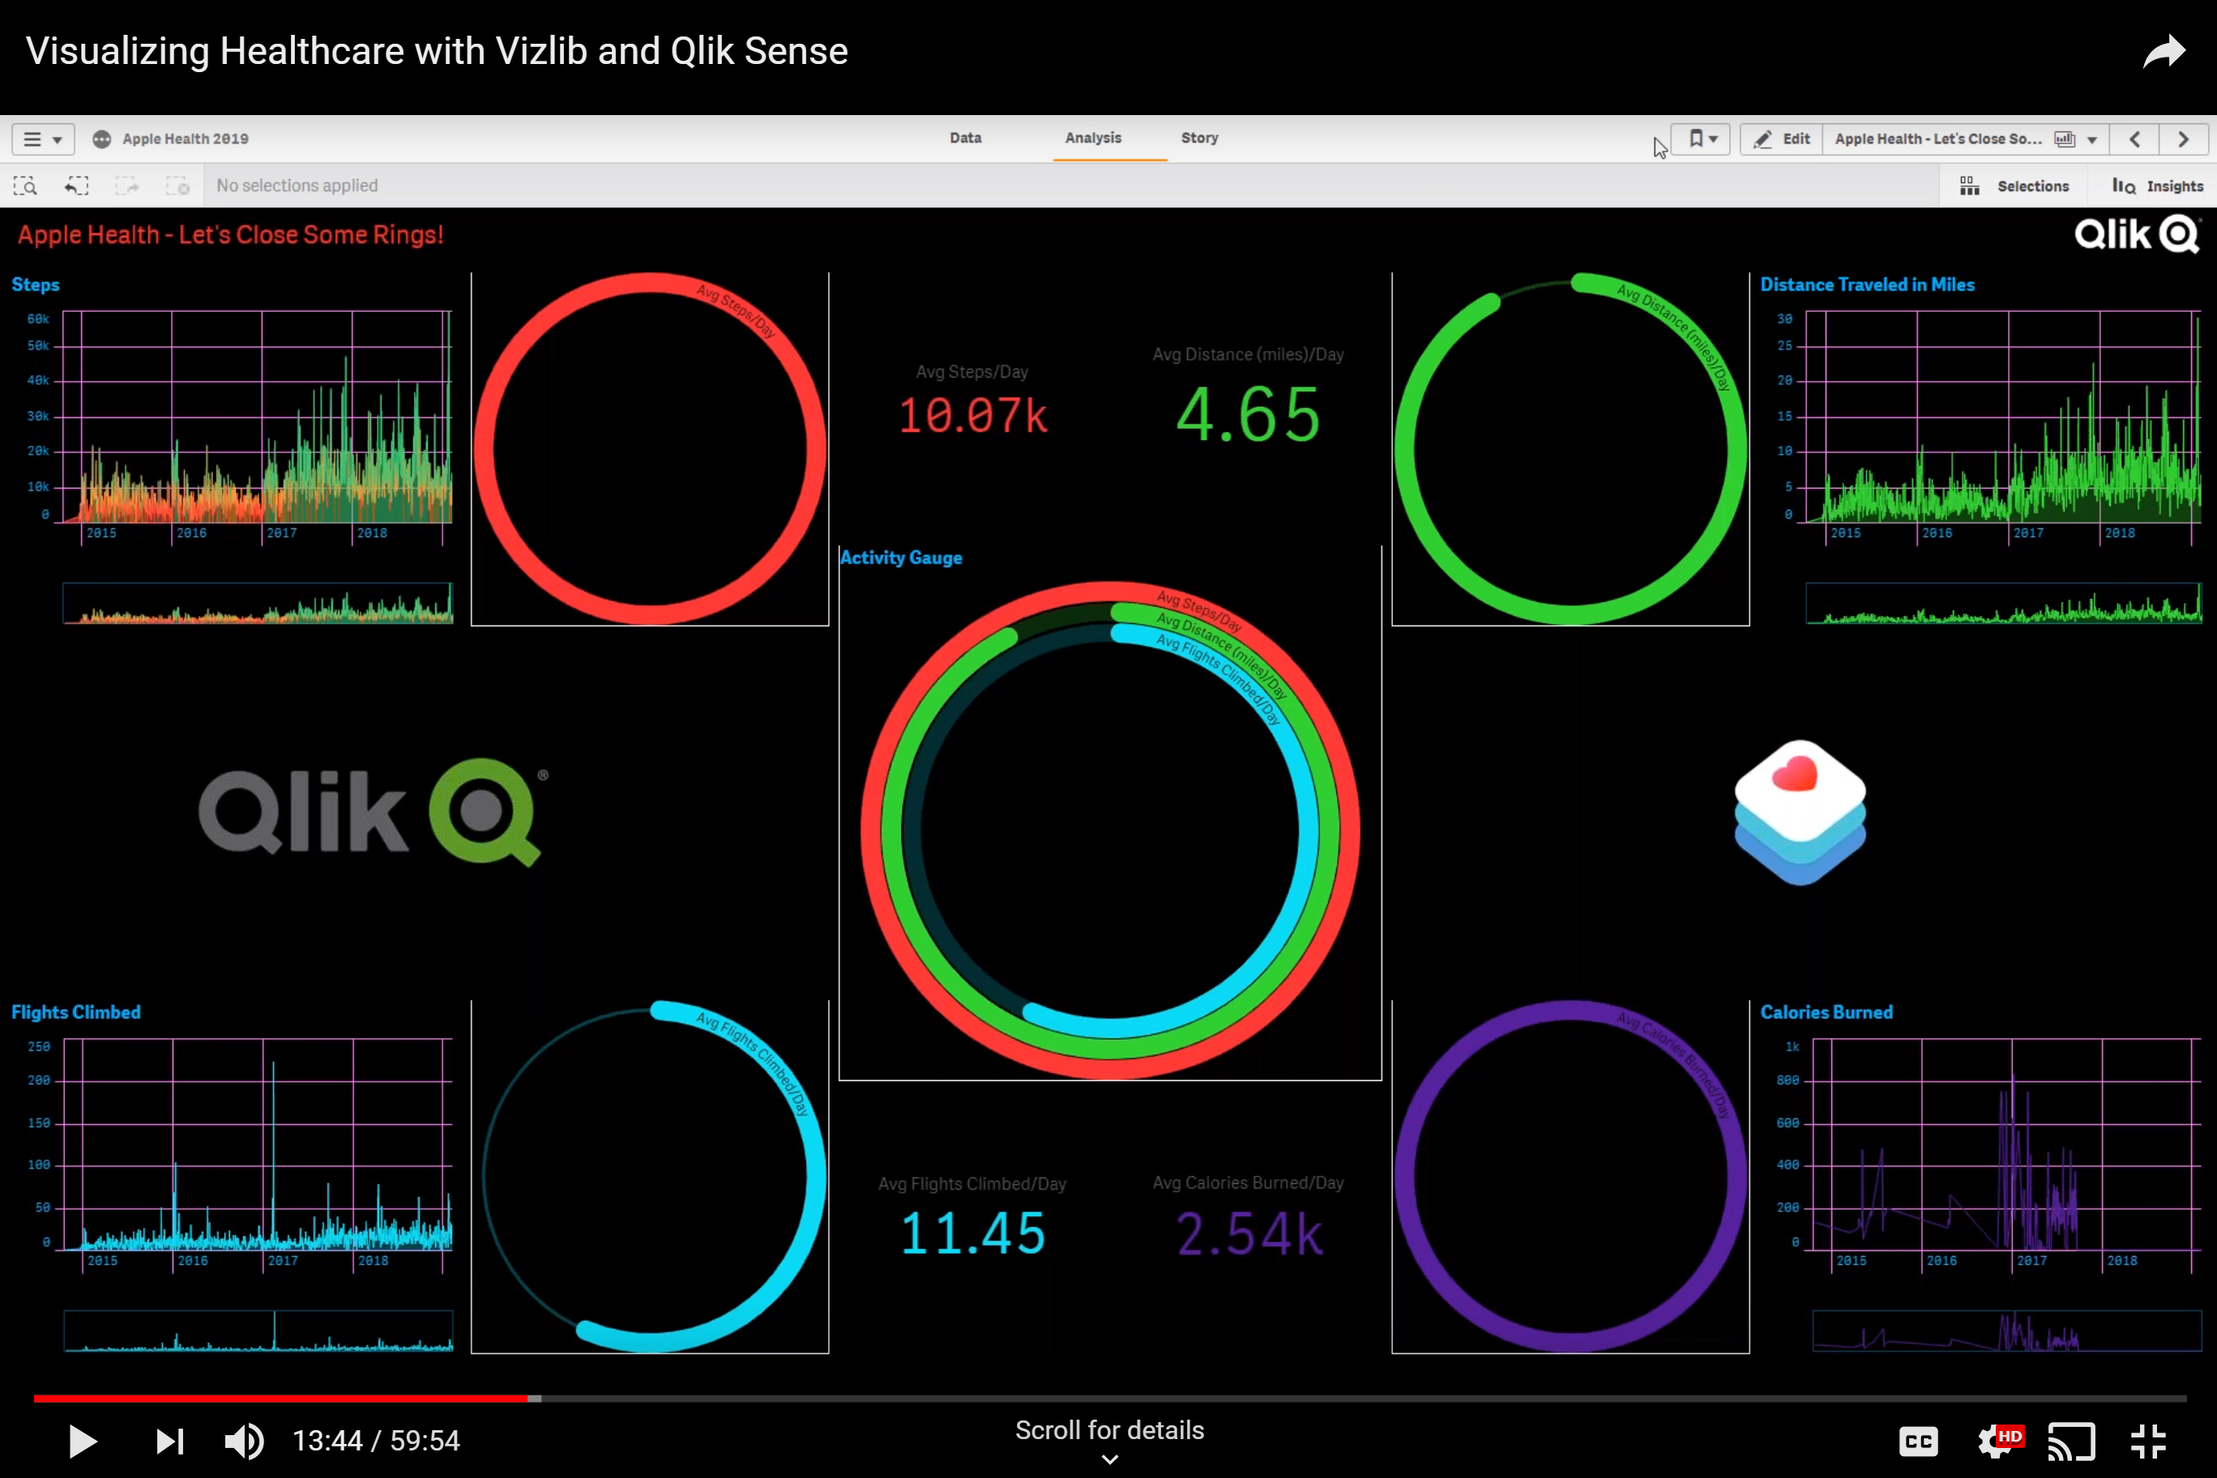The image size is (2217, 1478).
Task: Open the app options ellipsis icon beside Apple Health 2019
Action: tap(100, 139)
